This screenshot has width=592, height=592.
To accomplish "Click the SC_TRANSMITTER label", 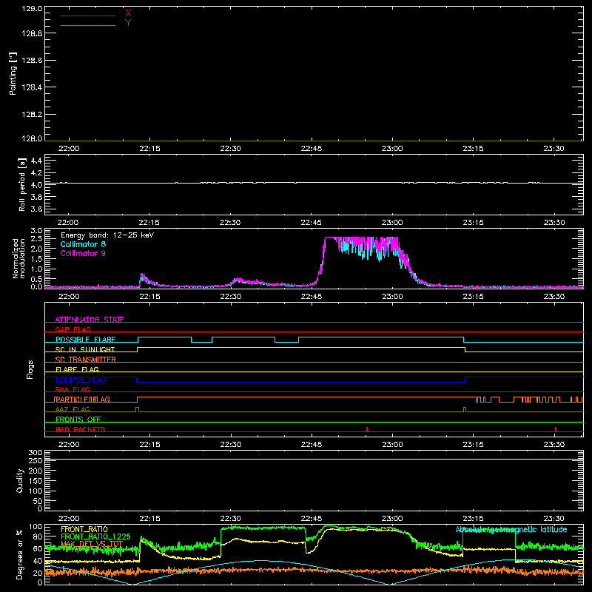I will coord(85,360).
